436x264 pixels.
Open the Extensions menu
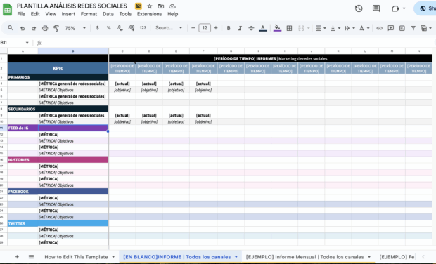coord(149,14)
